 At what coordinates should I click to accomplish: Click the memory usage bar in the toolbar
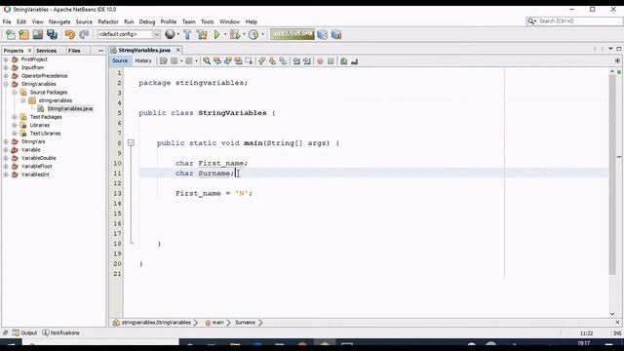292,35
